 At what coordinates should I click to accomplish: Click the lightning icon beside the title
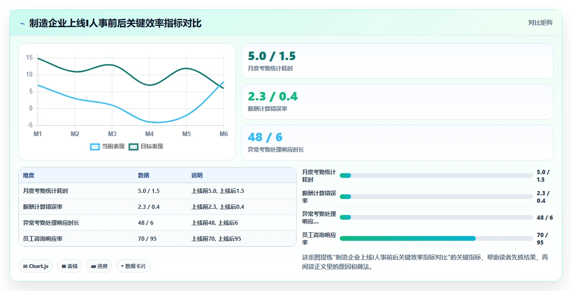pos(23,23)
